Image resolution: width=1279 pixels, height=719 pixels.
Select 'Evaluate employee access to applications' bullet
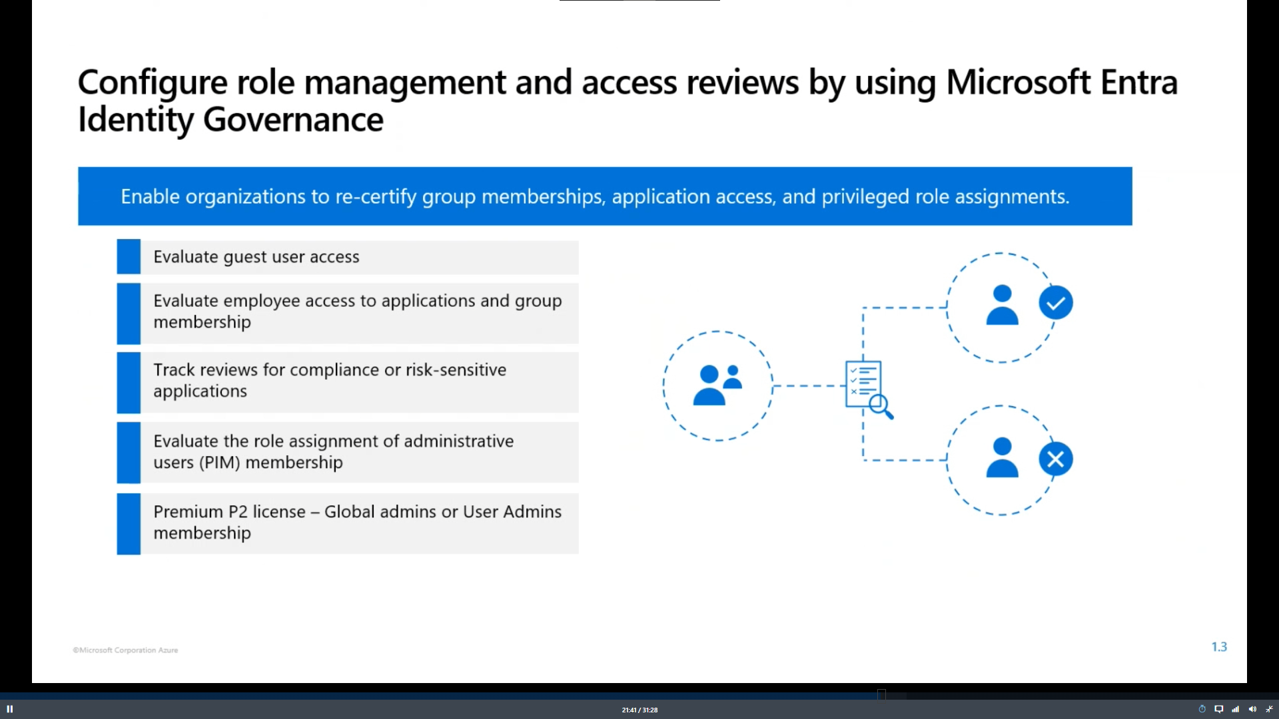pos(348,313)
